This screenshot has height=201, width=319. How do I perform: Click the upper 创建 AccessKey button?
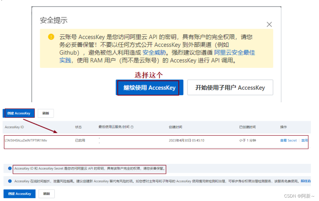[x=19, y=113]
